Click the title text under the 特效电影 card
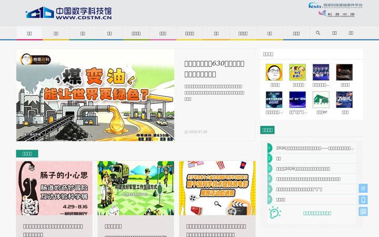This screenshot has height=237, width=379. [216, 230]
